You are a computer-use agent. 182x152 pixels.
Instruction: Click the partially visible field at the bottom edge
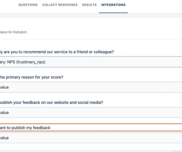91,151
